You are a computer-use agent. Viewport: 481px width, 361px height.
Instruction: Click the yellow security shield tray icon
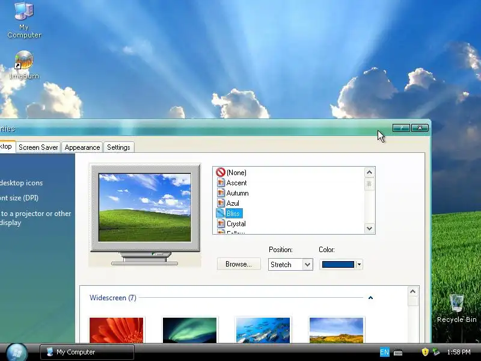[x=425, y=352]
